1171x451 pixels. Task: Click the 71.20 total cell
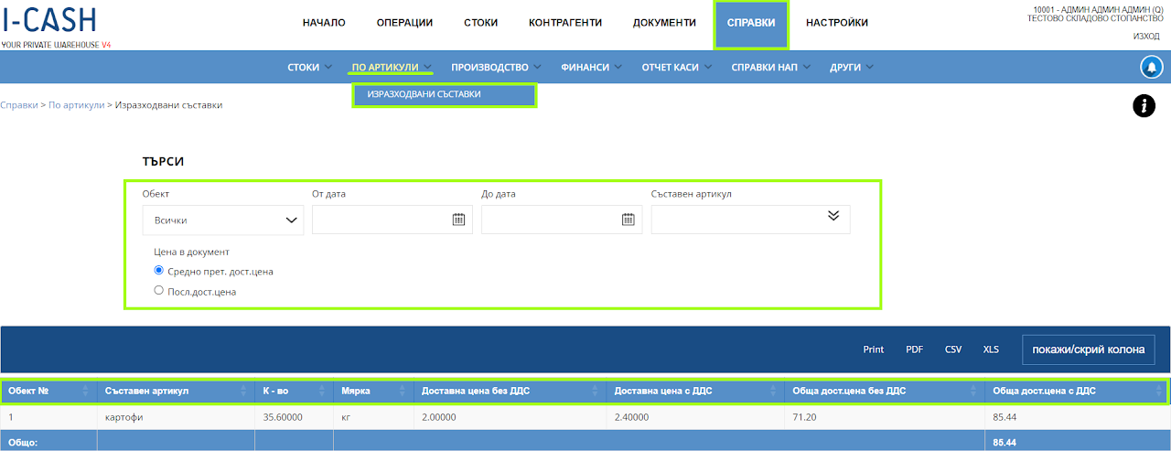tap(885, 417)
